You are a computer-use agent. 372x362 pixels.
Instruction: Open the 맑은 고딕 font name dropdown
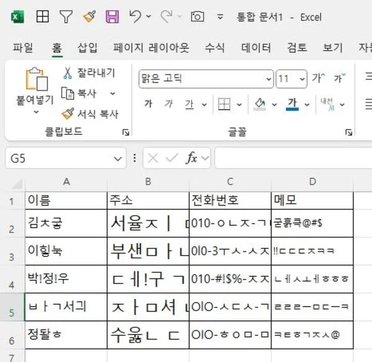268,79
